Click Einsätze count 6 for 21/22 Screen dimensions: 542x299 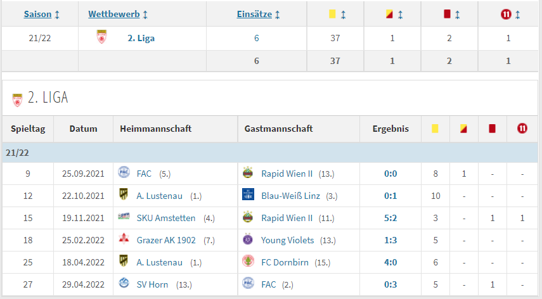pos(257,38)
